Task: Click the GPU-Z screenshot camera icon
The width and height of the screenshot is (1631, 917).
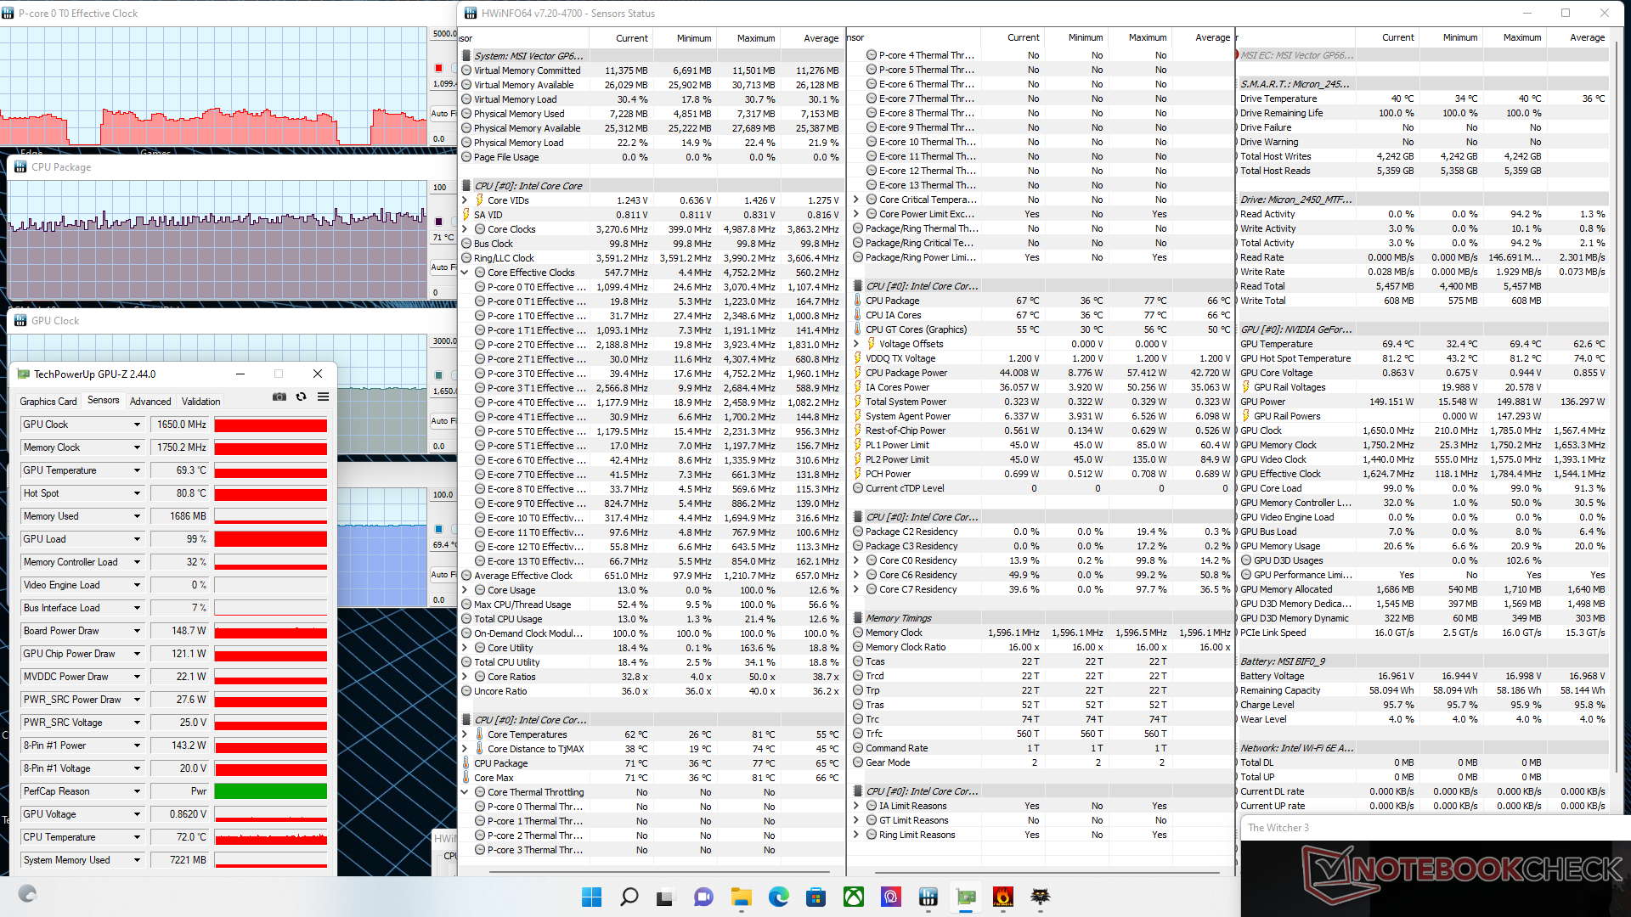Action: point(279,397)
